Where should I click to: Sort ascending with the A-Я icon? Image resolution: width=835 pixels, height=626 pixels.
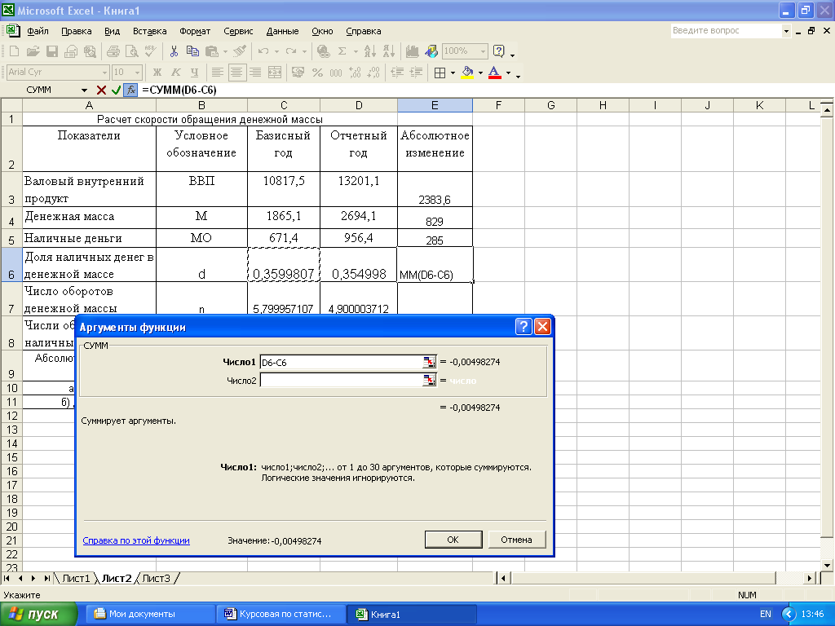[369, 51]
